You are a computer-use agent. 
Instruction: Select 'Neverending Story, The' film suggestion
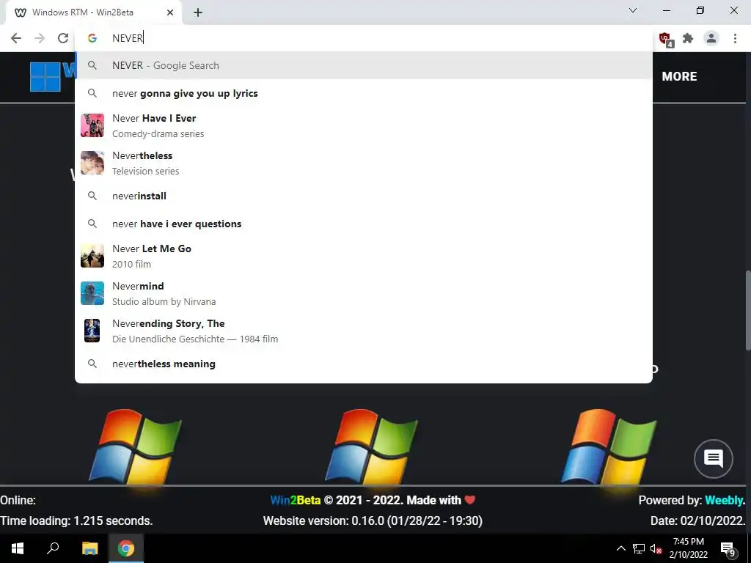tap(364, 331)
